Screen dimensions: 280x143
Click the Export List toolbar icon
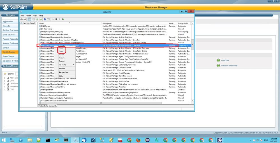tap(41, 19)
